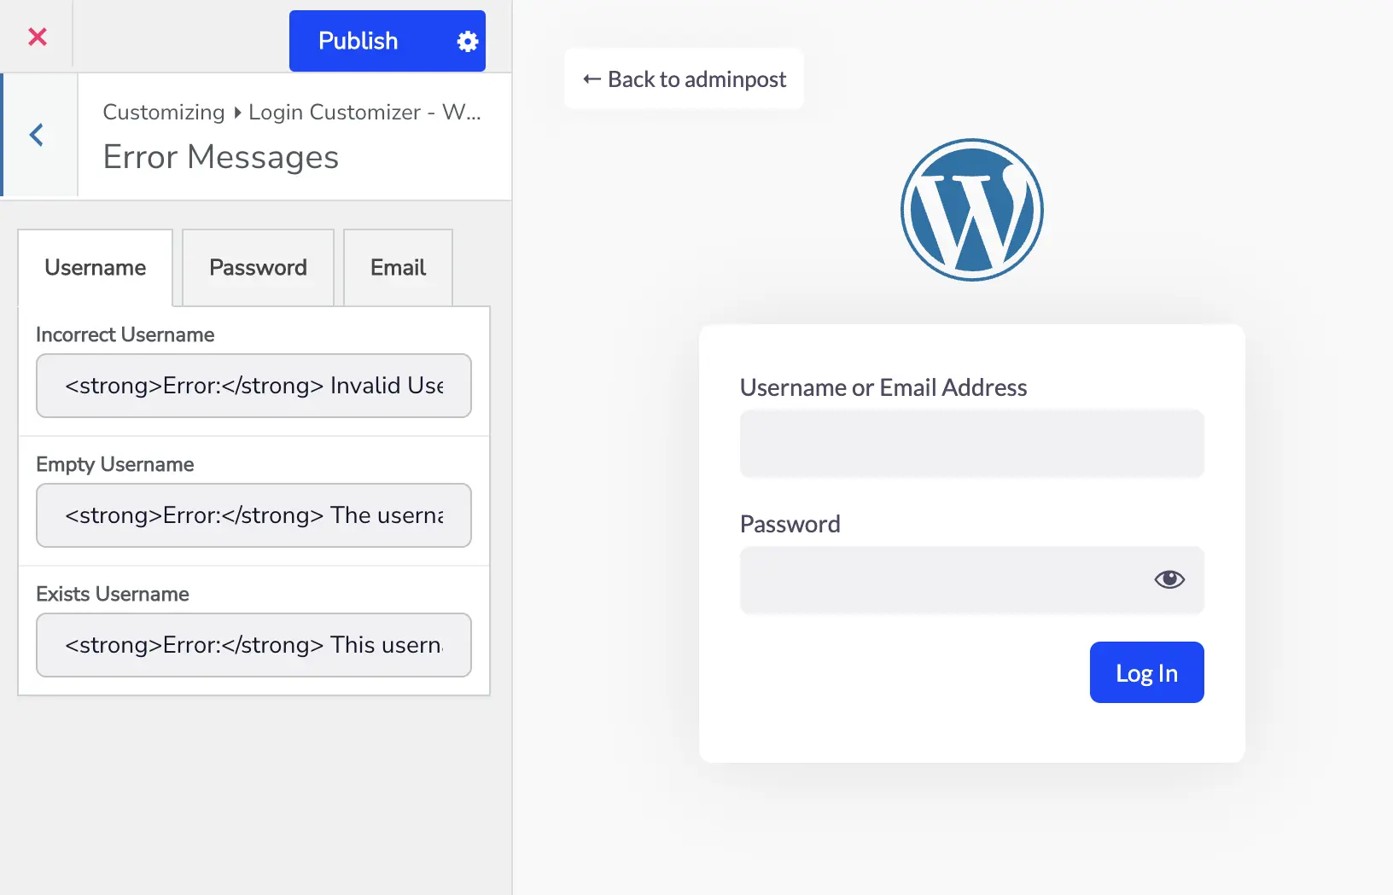Edit the Incorrect Username message field
The image size is (1393, 895).
pyautogui.click(x=254, y=386)
